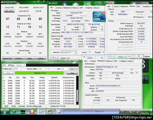Click the Intel Core i5 logo
Viewport: 153px width, 120px height.
coord(99,17)
